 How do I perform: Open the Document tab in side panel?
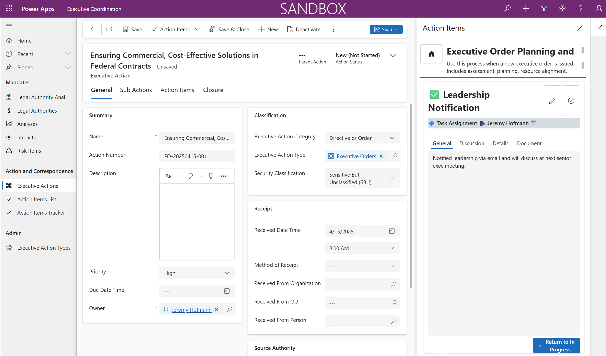pos(529,143)
